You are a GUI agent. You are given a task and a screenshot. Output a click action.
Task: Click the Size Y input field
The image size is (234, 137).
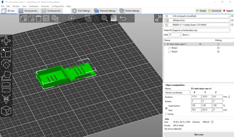click(207, 110)
